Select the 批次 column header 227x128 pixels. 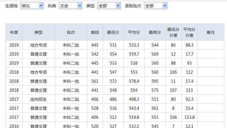click(71, 32)
